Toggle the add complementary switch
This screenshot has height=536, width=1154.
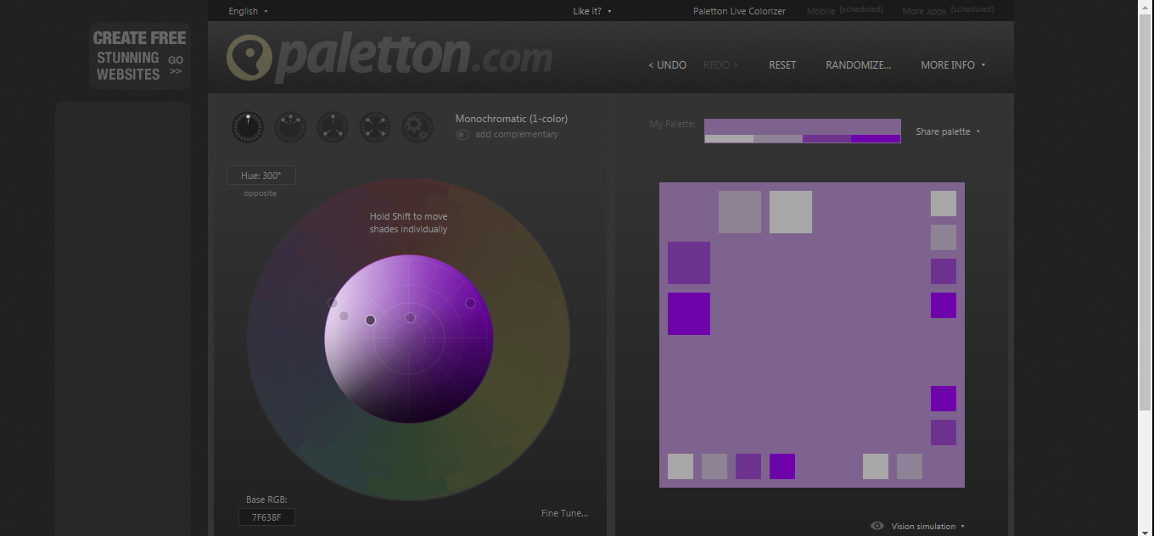[x=462, y=134]
